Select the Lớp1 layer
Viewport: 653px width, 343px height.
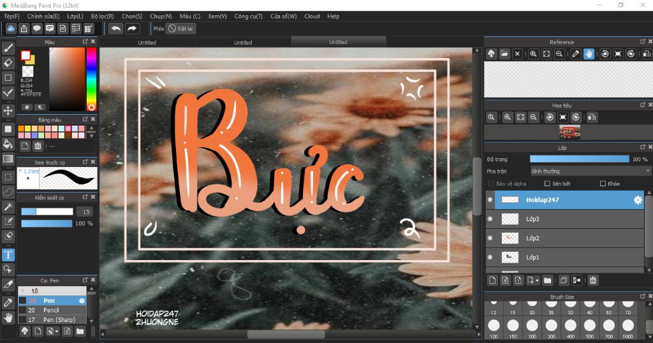coord(565,258)
